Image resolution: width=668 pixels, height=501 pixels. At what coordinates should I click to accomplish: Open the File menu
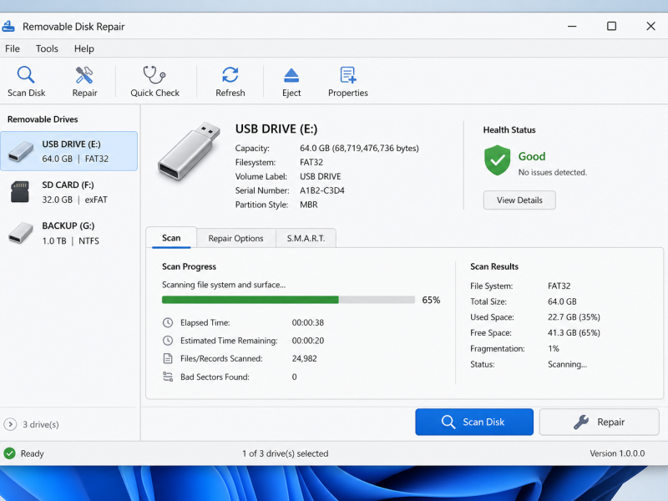[13, 48]
